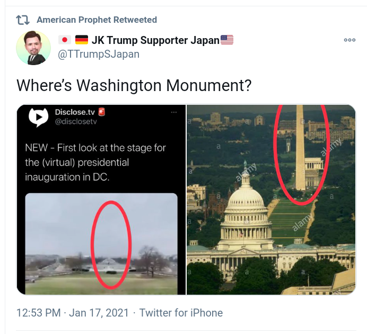Viewport: 367px width, 334px height.
Task: Click the Twitter for iPhone source link
Action: click(181, 313)
